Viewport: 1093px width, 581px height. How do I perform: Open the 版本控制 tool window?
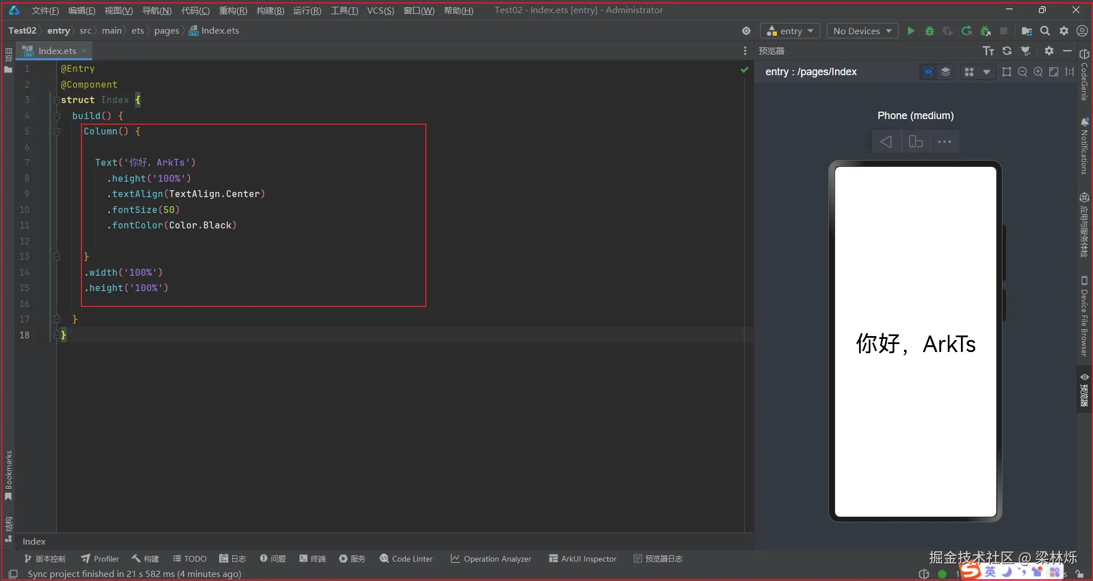click(x=45, y=559)
